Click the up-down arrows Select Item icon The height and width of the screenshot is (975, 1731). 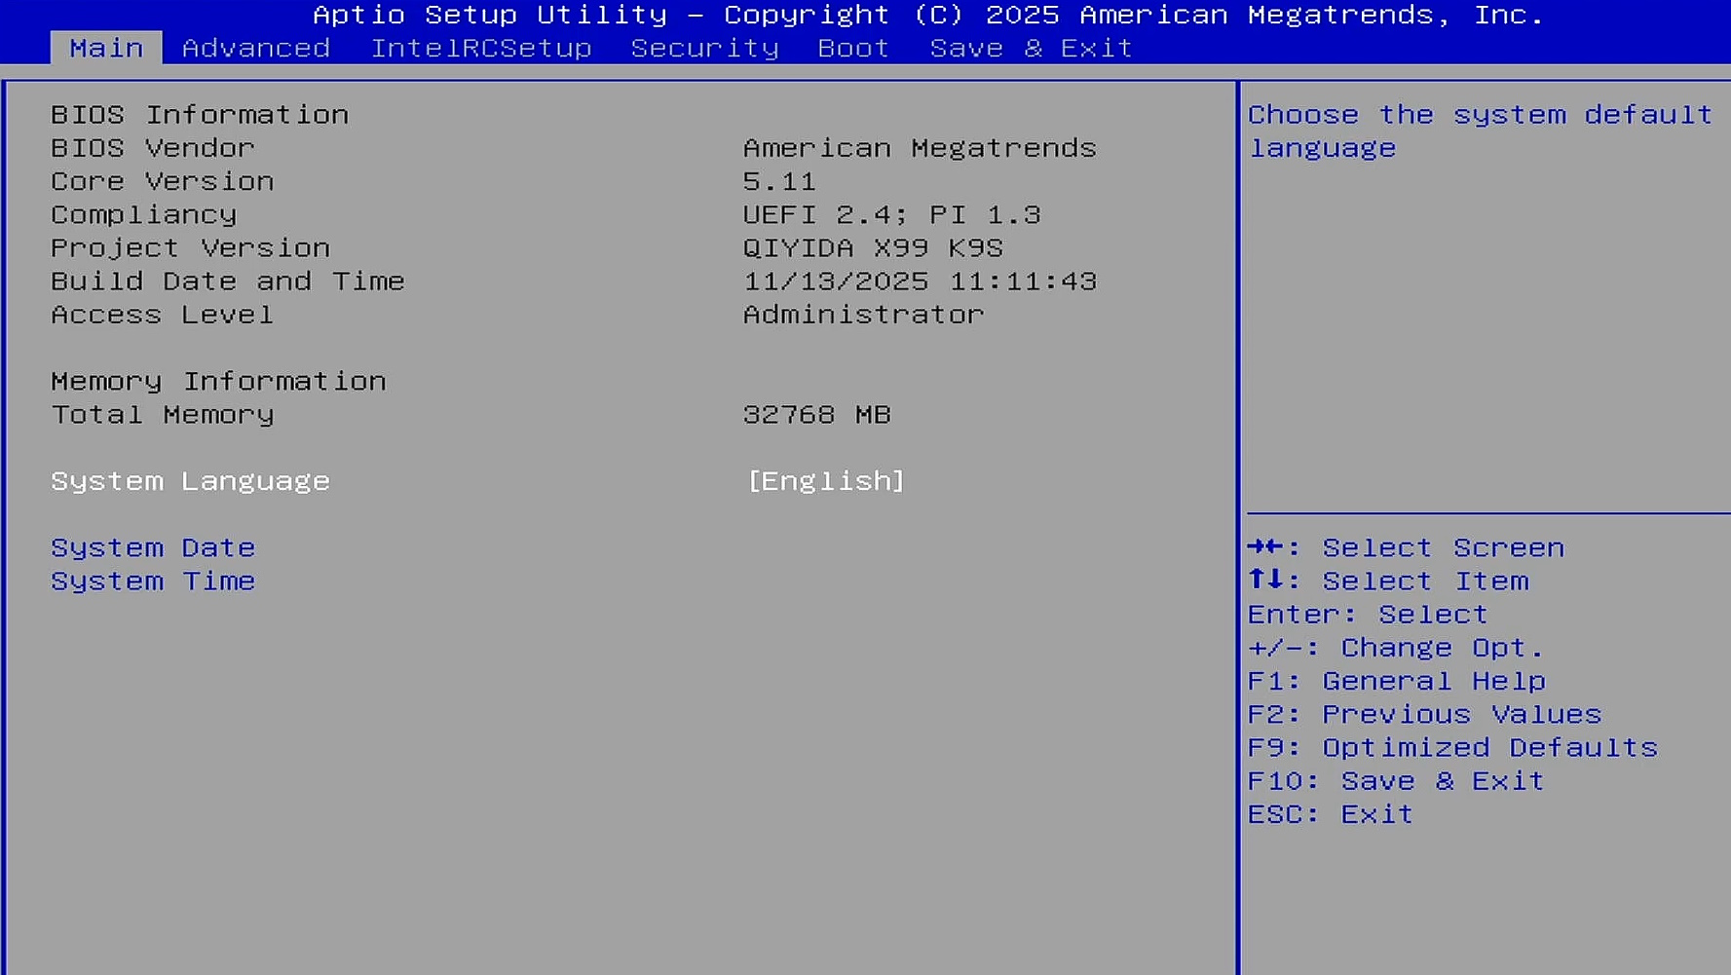(1266, 581)
